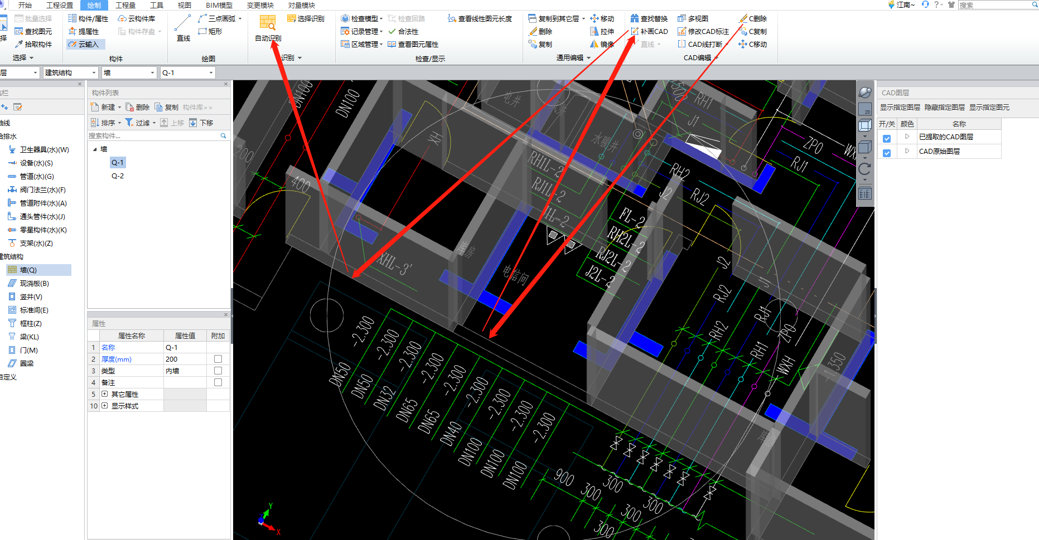
Task: Click the 补画CAD tool
Action: click(x=649, y=32)
